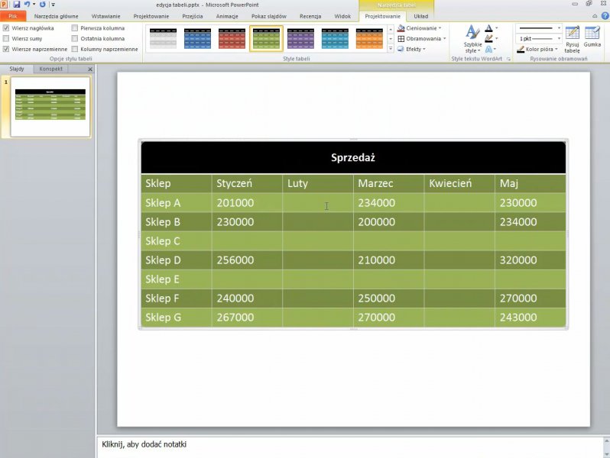Switch to the Układ ribbon tab
This screenshot has width=610, height=458.
(421, 16)
